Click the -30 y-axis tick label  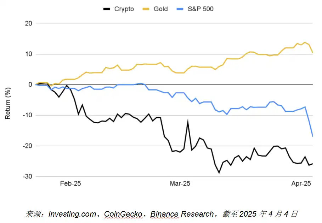pyautogui.click(x=27, y=176)
